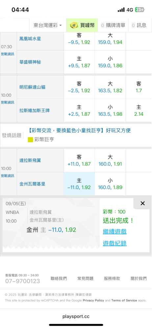152x329 pixels.
Task: Tap the battery indicator in status bar
Action: coord(139,10)
